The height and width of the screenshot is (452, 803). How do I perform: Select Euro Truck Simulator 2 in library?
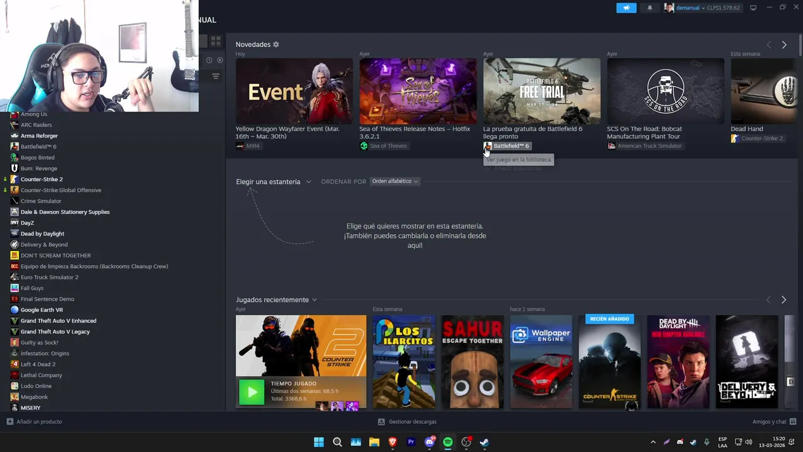tap(50, 277)
